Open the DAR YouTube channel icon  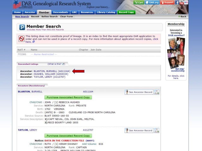(181, 3)
